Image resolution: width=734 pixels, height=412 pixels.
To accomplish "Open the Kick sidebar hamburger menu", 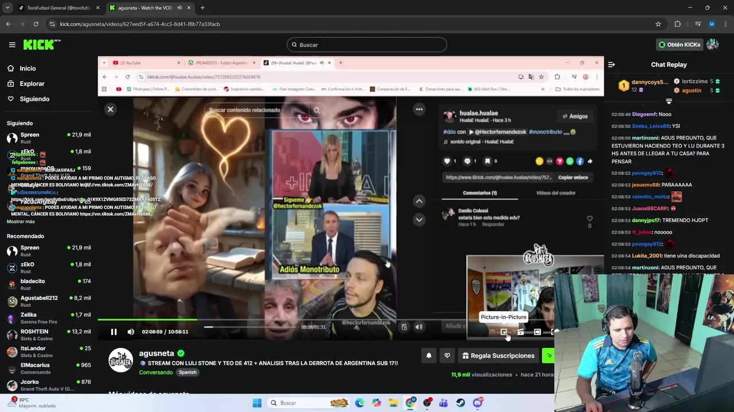I will (x=12, y=45).
